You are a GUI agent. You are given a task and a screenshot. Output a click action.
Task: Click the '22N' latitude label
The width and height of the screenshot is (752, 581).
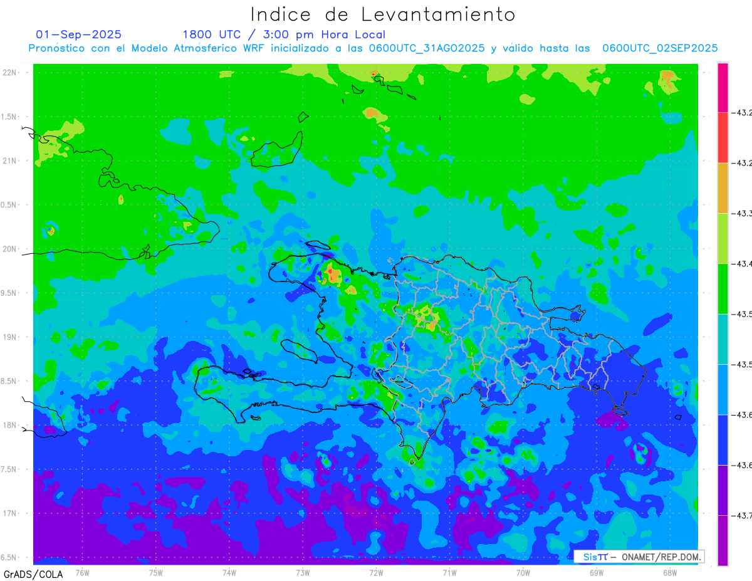(10, 73)
